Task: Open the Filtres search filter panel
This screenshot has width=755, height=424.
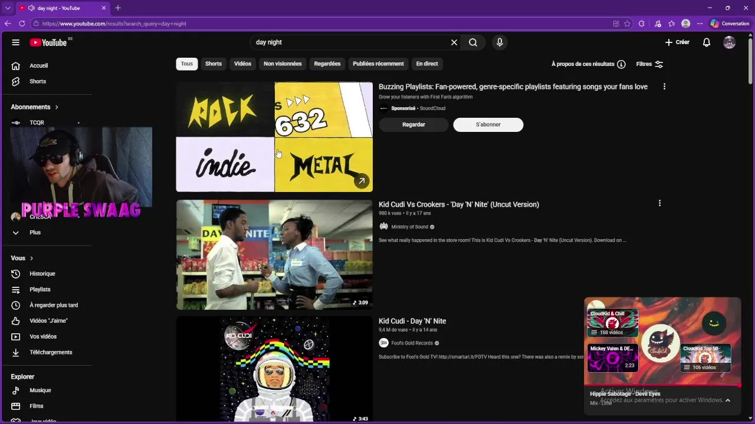Action: point(649,64)
